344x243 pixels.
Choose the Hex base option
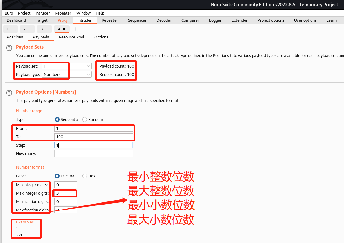(x=85, y=176)
